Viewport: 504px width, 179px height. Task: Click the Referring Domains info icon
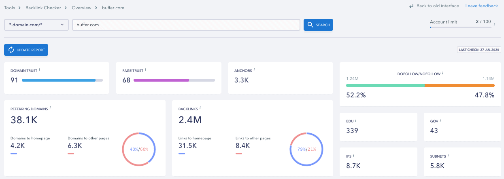point(50,108)
